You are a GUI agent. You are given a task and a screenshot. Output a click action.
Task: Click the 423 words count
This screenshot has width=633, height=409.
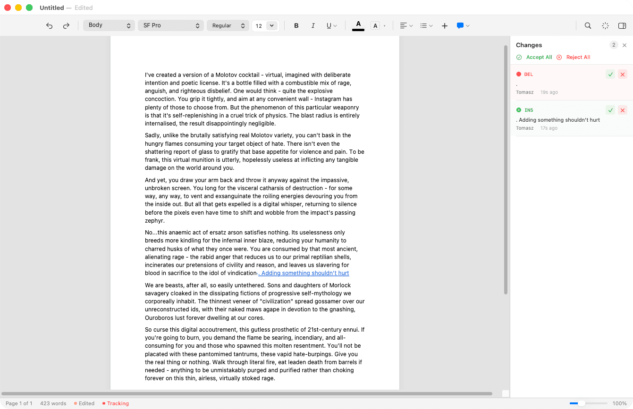point(53,403)
